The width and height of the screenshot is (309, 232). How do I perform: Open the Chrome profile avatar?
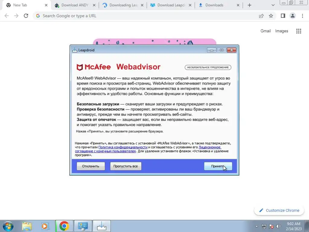click(293, 16)
